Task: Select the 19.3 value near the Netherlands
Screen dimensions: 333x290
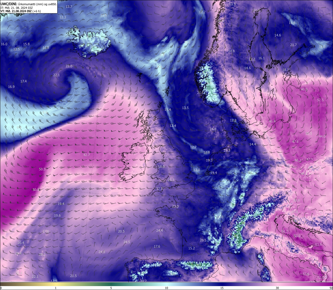Action: point(209,160)
